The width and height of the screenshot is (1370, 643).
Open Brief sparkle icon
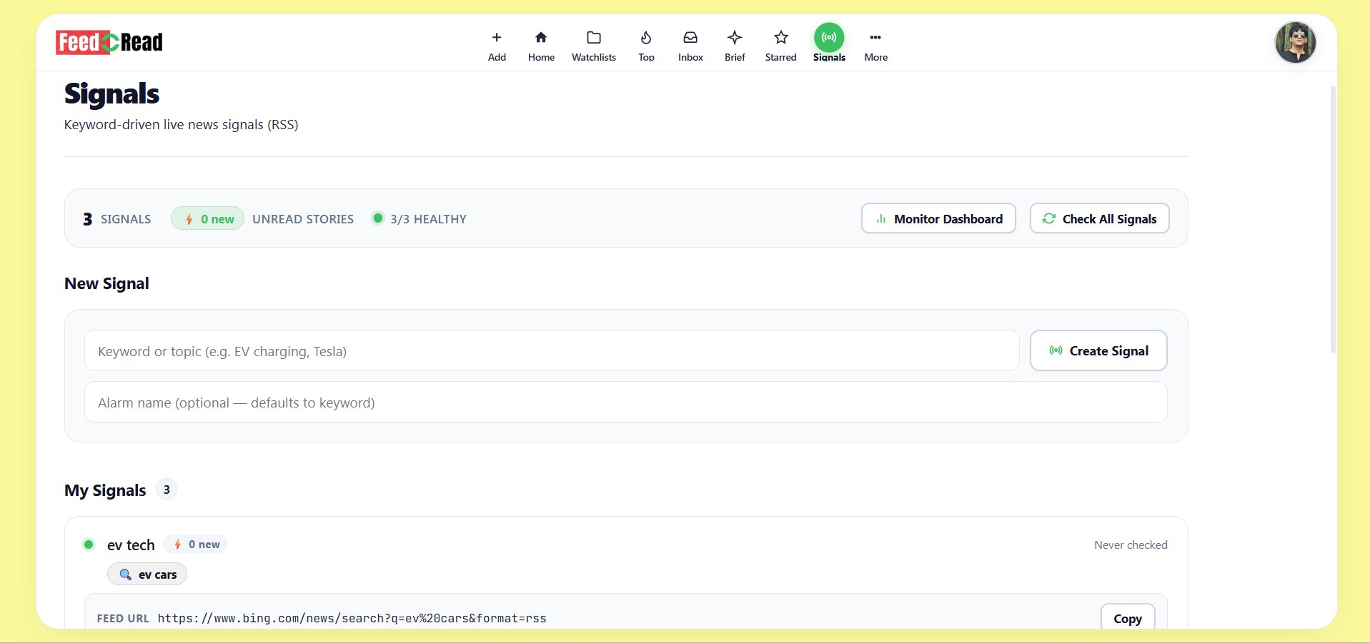coord(735,38)
